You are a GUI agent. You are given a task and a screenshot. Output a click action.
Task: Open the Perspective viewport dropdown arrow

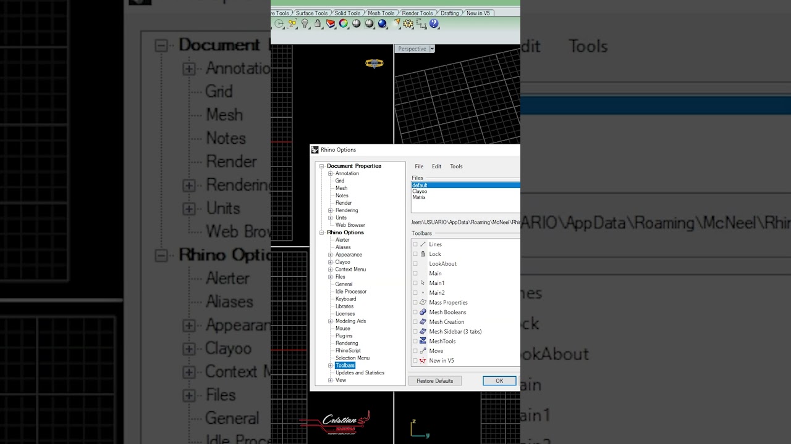point(432,49)
